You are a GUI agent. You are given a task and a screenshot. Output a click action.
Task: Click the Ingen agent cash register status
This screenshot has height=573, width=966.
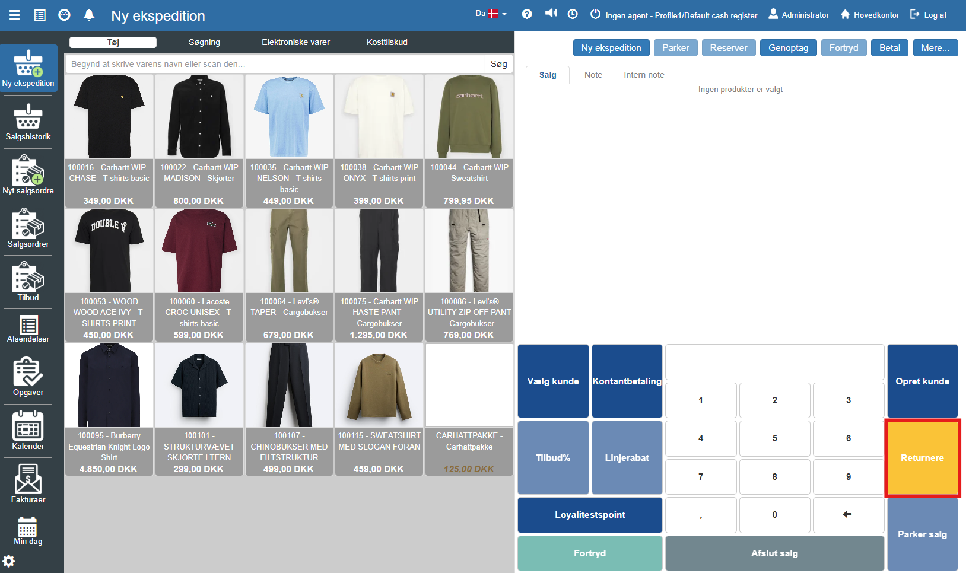coord(673,15)
